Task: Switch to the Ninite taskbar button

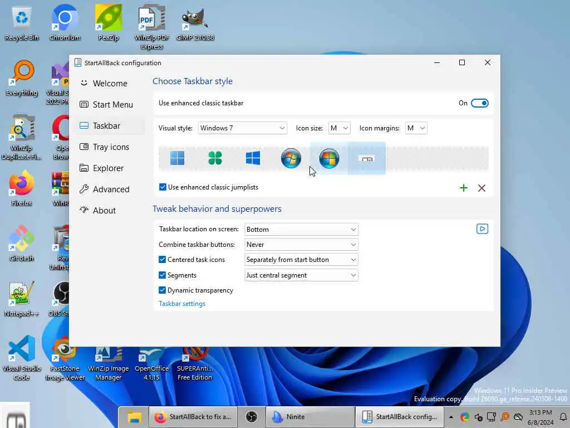Action: tap(310, 417)
